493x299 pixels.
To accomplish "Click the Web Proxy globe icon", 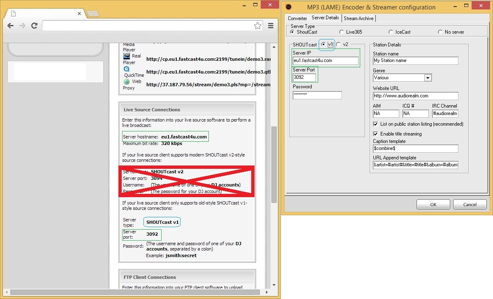I will [x=127, y=82].
